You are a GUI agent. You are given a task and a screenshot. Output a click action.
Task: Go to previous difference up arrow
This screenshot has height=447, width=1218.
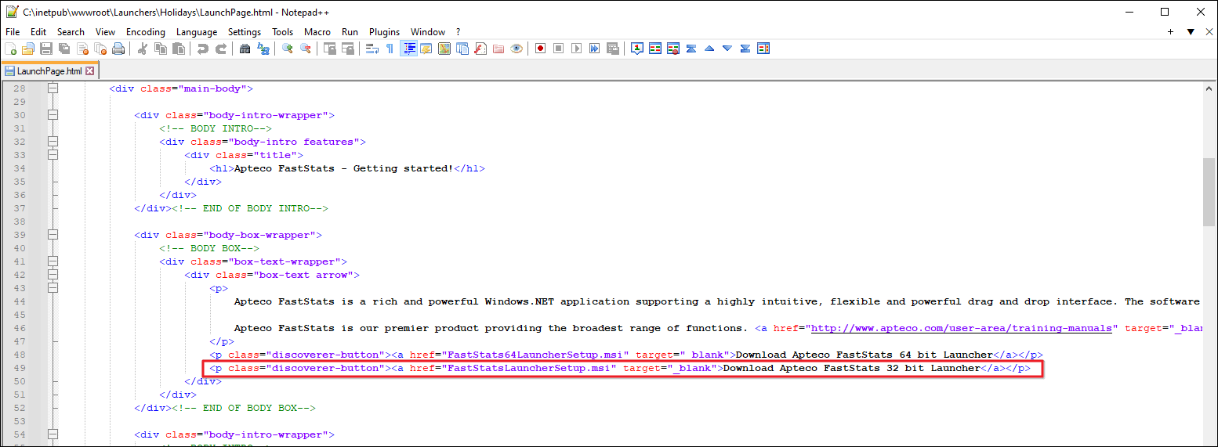pyautogui.click(x=709, y=49)
